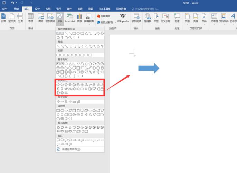The width and height of the screenshot is (237, 173).
Task: Select flowchart summing junction circle-X shape
Action: tap(74, 115)
